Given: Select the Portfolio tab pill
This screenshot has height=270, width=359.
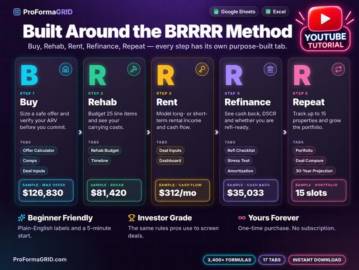Looking at the screenshot, I should tap(304, 150).
